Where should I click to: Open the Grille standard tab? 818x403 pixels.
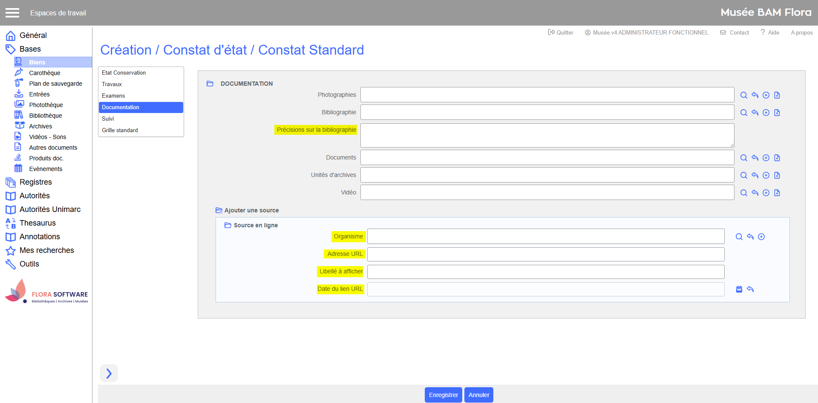coord(120,130)
